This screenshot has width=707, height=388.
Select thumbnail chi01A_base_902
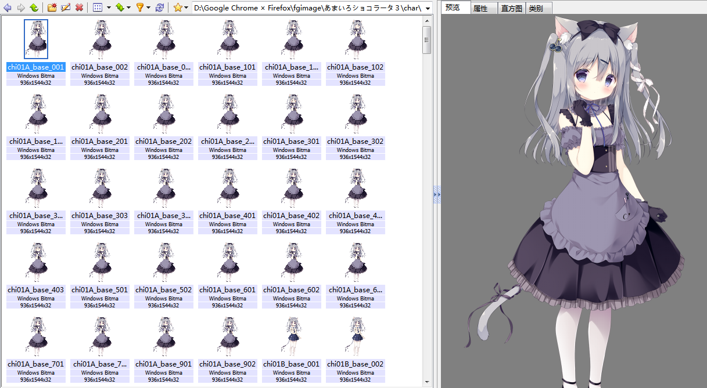pos(228,336)
